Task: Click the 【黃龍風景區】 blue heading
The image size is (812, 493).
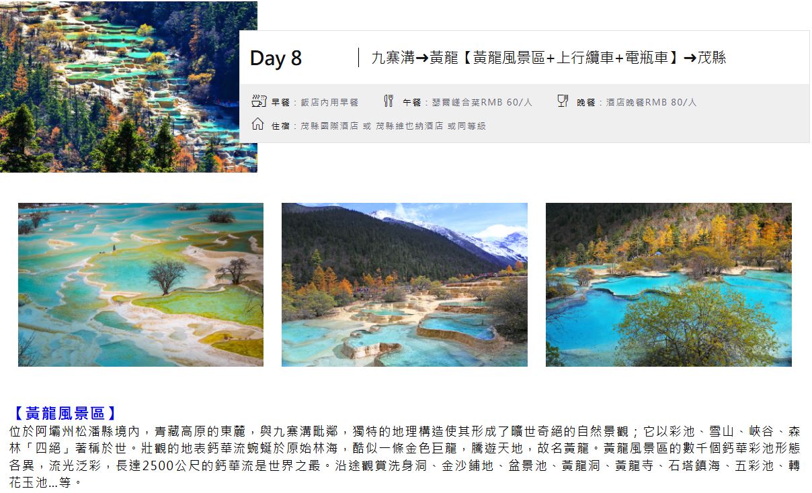Action: [64, 413]
